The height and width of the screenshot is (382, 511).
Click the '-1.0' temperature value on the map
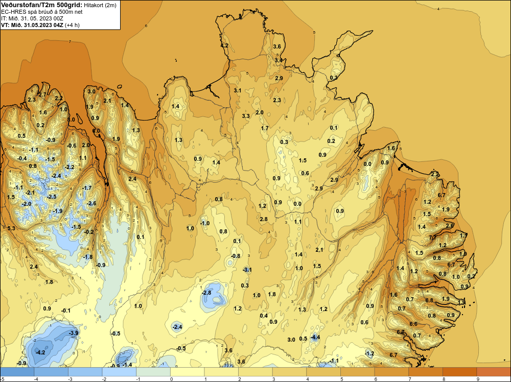(x=205, y=223)
